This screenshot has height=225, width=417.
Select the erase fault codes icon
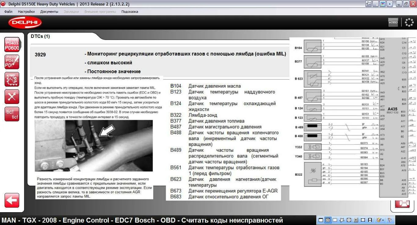pos(12,62)
